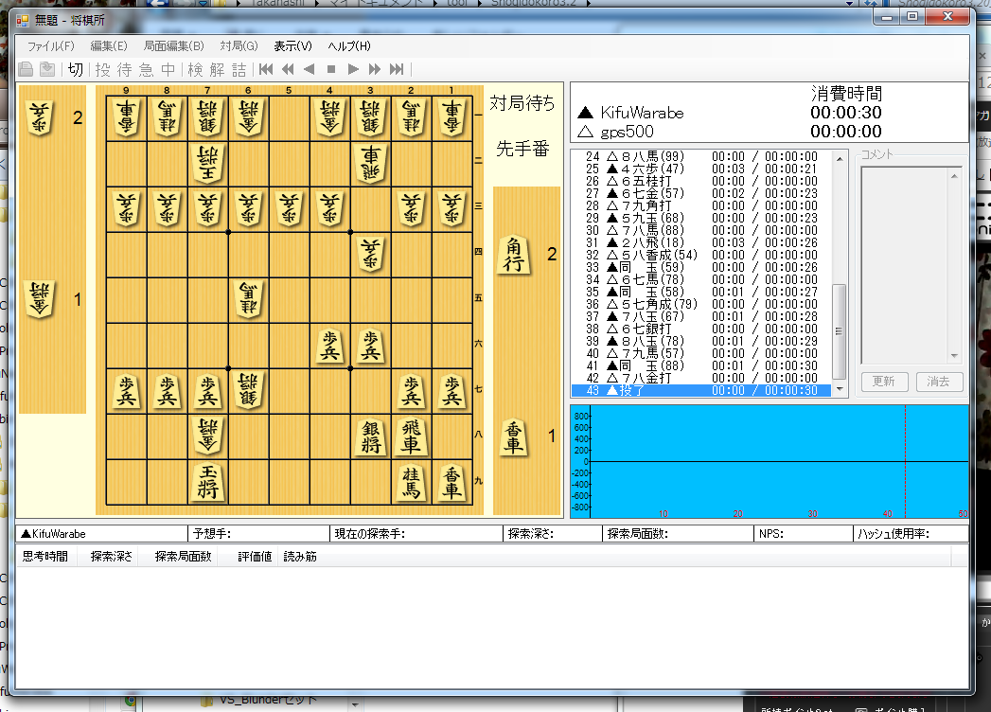Select the white rook on 3二
Screen dimensions: 991x712
[370, 163]
